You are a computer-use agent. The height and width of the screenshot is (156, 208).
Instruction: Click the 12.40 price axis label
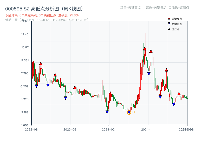coord(25,34)
